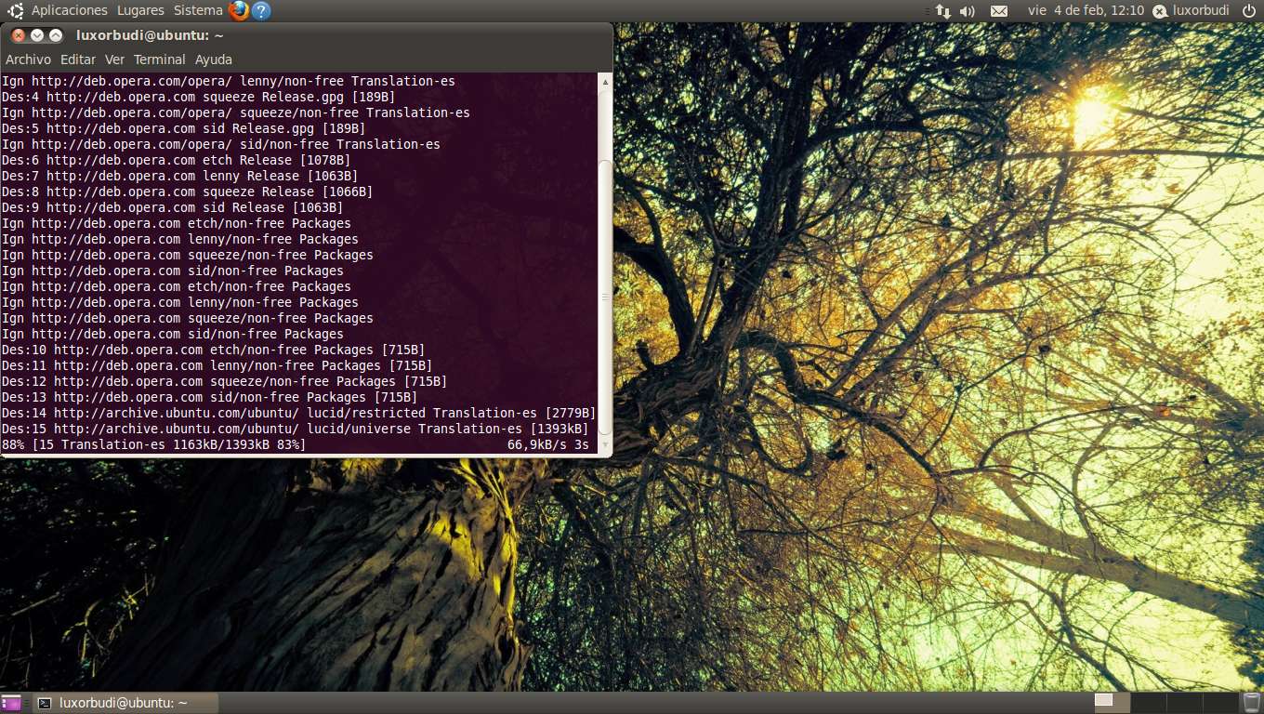Viewport: 1264px width, 714px height.
Task: Click the line 'Des:9 ... sid Release [1063B]'
Action: click(x=173, y=207)
